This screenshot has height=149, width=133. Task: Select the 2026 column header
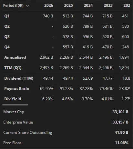click(x=49, y=5)
